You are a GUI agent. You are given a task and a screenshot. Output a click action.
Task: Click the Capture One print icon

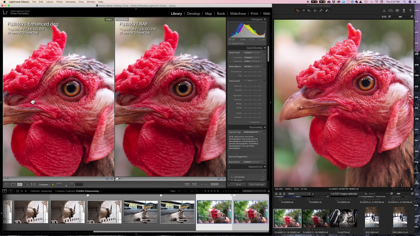pyautogui.click(x=397, y=10)
